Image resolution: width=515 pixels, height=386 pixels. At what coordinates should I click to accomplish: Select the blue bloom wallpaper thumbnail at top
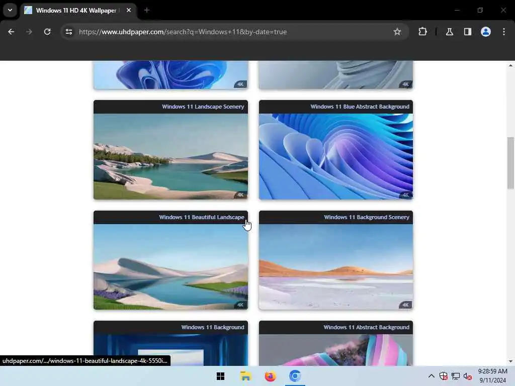point(170,75)
